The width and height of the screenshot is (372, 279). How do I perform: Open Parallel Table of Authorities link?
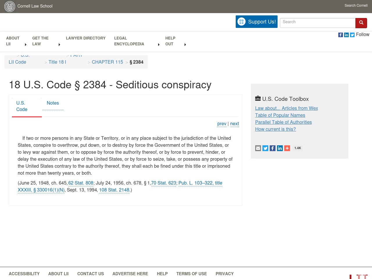(283, 122)
